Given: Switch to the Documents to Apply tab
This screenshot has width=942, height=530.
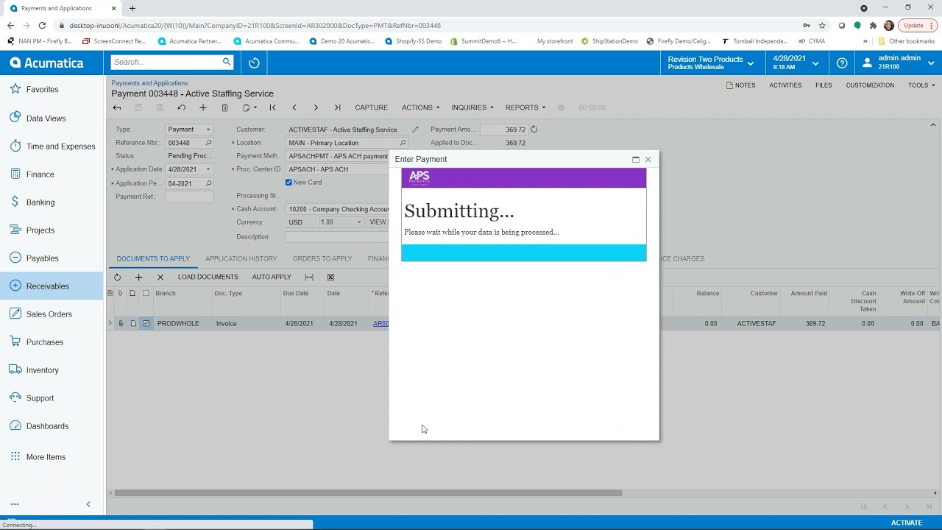Looking at the screenshot, I should 153,258.
